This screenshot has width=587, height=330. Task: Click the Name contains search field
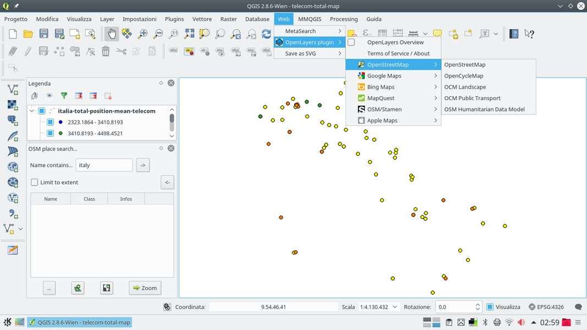pos(104,165)
